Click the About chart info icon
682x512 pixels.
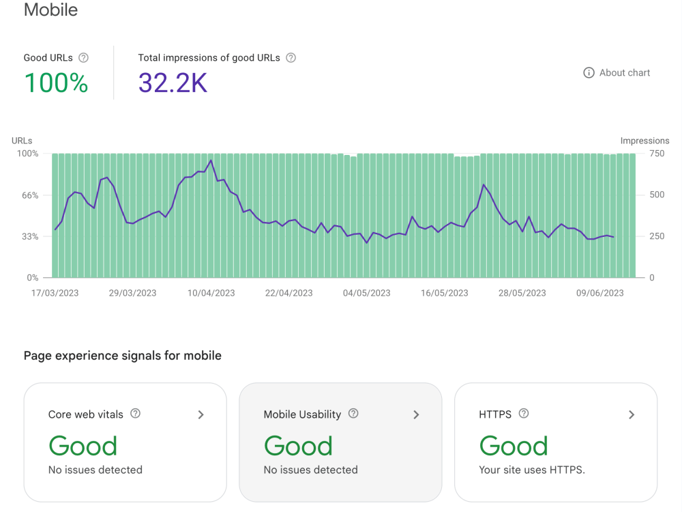(x=589, y=73)
